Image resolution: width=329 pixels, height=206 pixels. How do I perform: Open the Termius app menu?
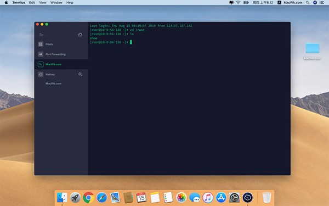coord(19,3)
